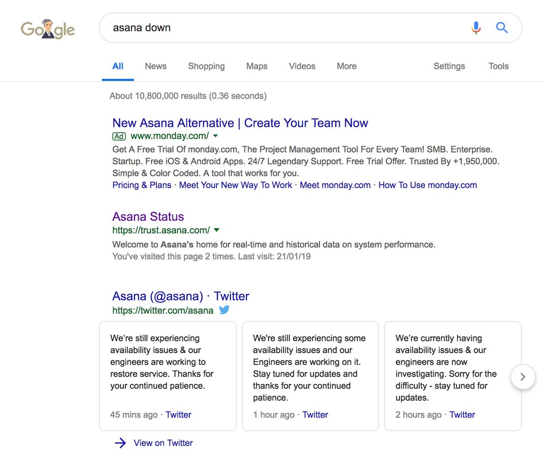The width and height of the screenshot is (544, 469).
Task: Open the Tools menu
Action: [498, 66]
